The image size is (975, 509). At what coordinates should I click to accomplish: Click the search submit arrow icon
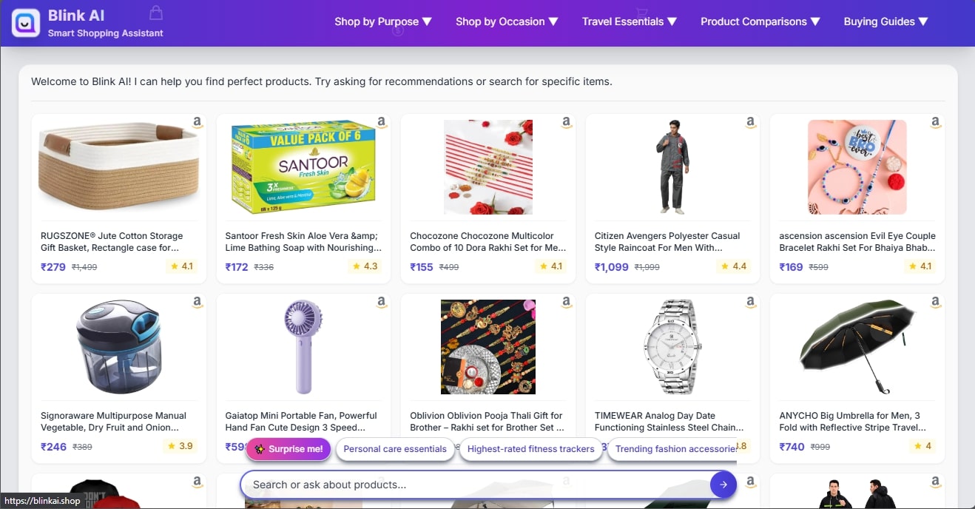723,485
